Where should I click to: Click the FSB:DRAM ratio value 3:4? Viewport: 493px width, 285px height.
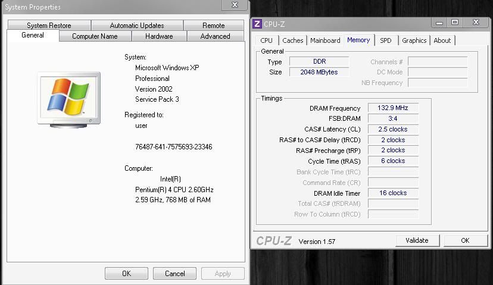pyautogui.click(x=393, y=118)
